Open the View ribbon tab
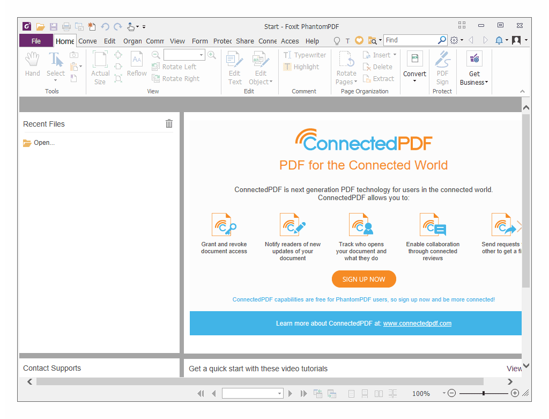Viewport: 549px width, 419px height. (x=177, y=41)
